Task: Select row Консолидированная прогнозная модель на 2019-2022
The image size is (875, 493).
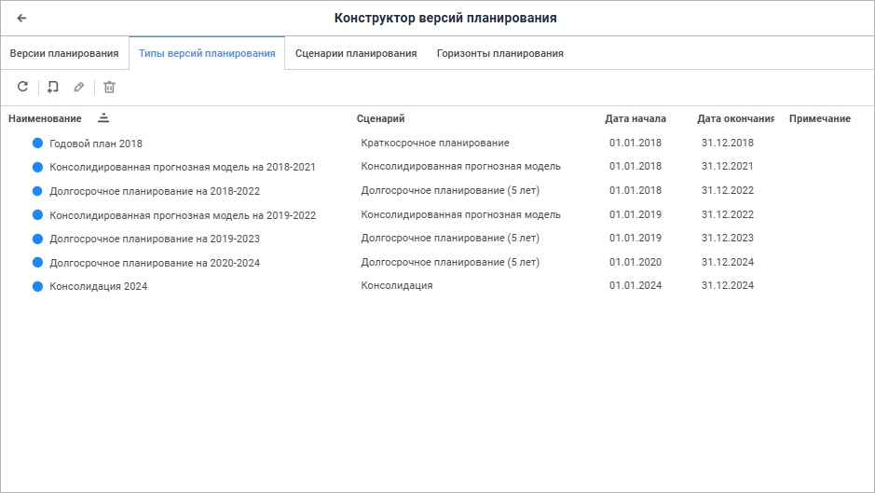Action: (183, 215)
